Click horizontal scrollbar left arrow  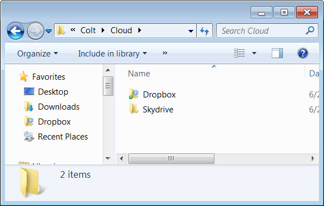(122, 159)
